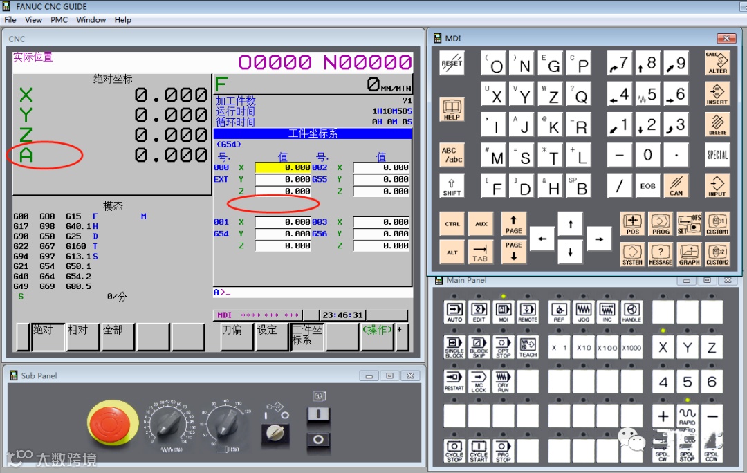Open the PROG program screen key
The image size is (747, 473).
click(x=661, y=224)
